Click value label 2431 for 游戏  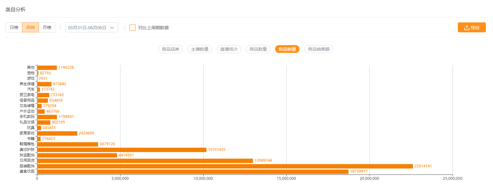pos(43,78)
